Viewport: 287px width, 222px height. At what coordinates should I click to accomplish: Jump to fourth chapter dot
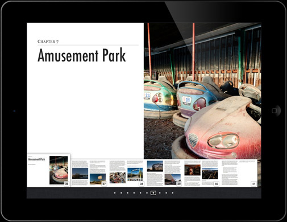[x=134, y=193]
